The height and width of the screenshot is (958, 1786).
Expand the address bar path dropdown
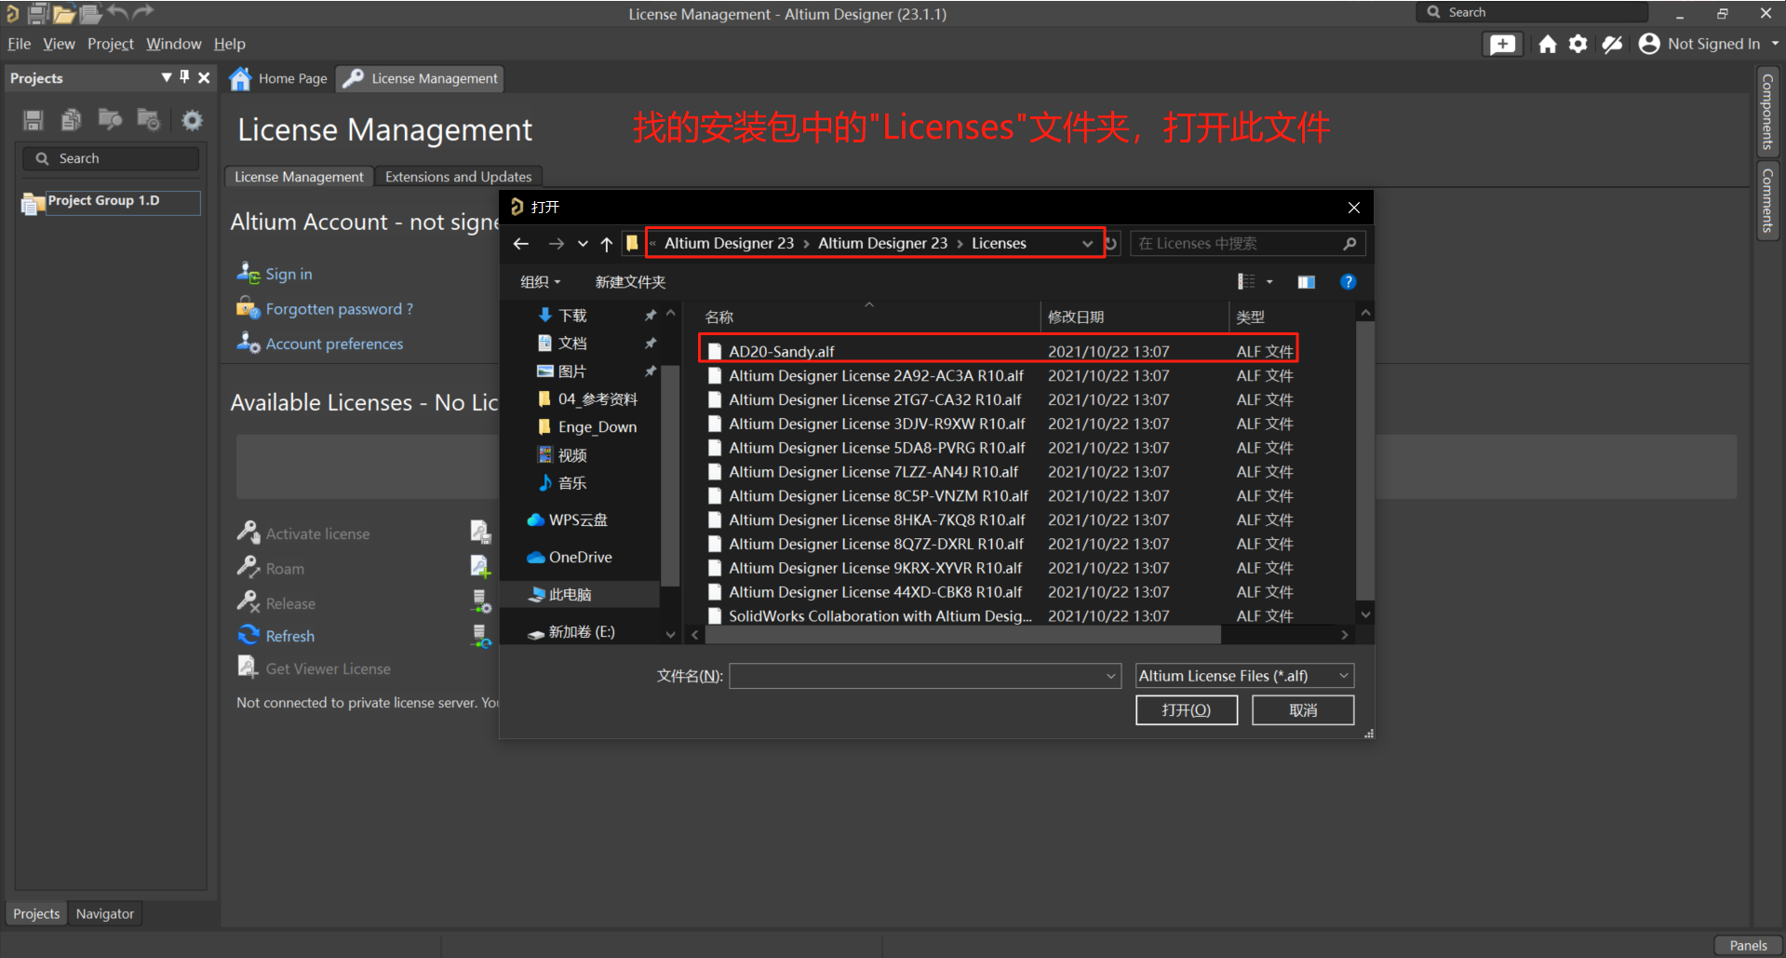point(1087,244)
